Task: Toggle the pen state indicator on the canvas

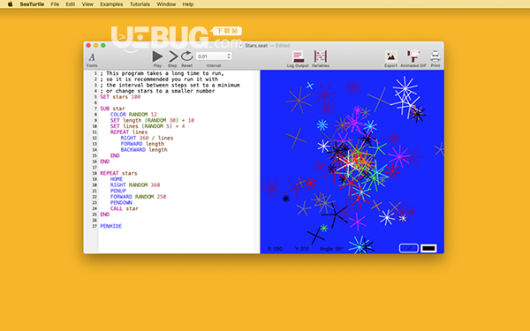Action: tap(409, 248)
